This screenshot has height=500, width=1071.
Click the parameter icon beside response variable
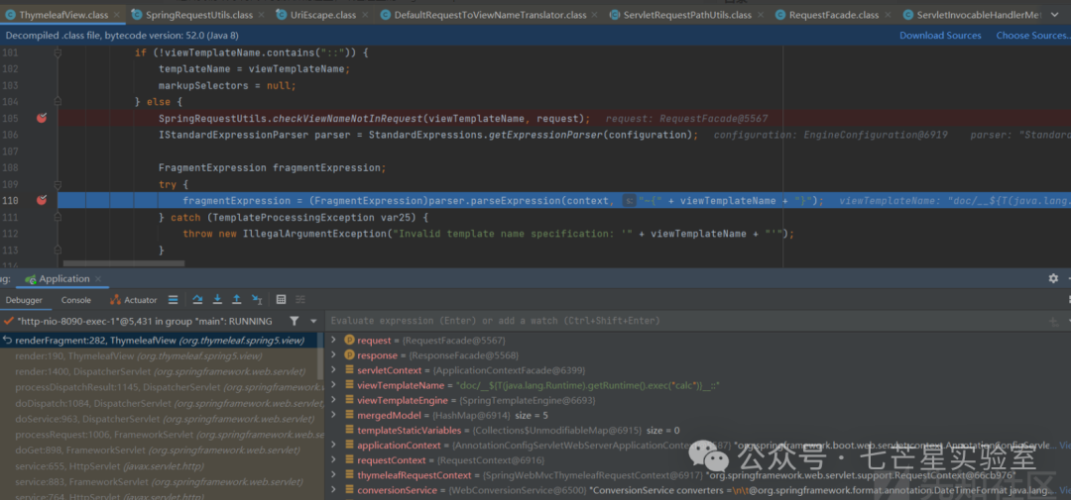point(348,355)
